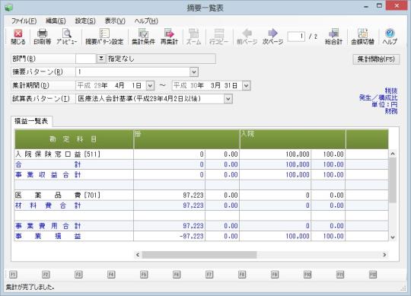Open the 編集(E) menu
Image resolution: width=411 pixels, height=296 pixels.
pos(56,21)
